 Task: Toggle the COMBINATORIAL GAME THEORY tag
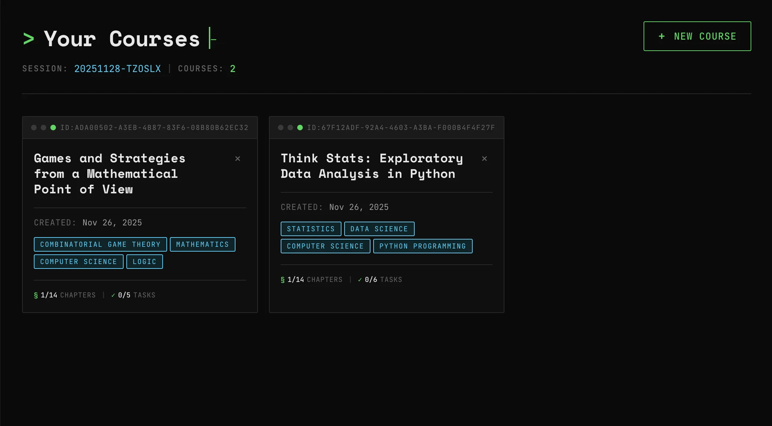100,244
